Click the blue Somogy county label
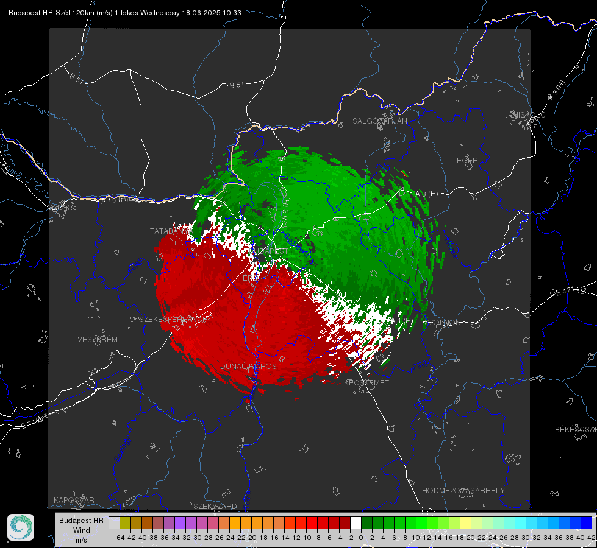Viewport: 597px width, 548px height. click(122, 449)
